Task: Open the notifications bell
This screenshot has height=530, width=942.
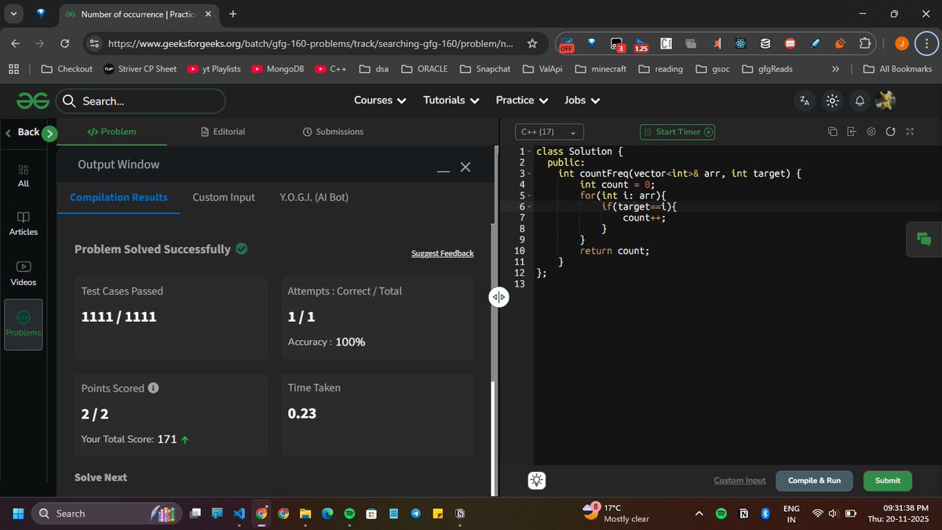Action: tap(860, 101)
